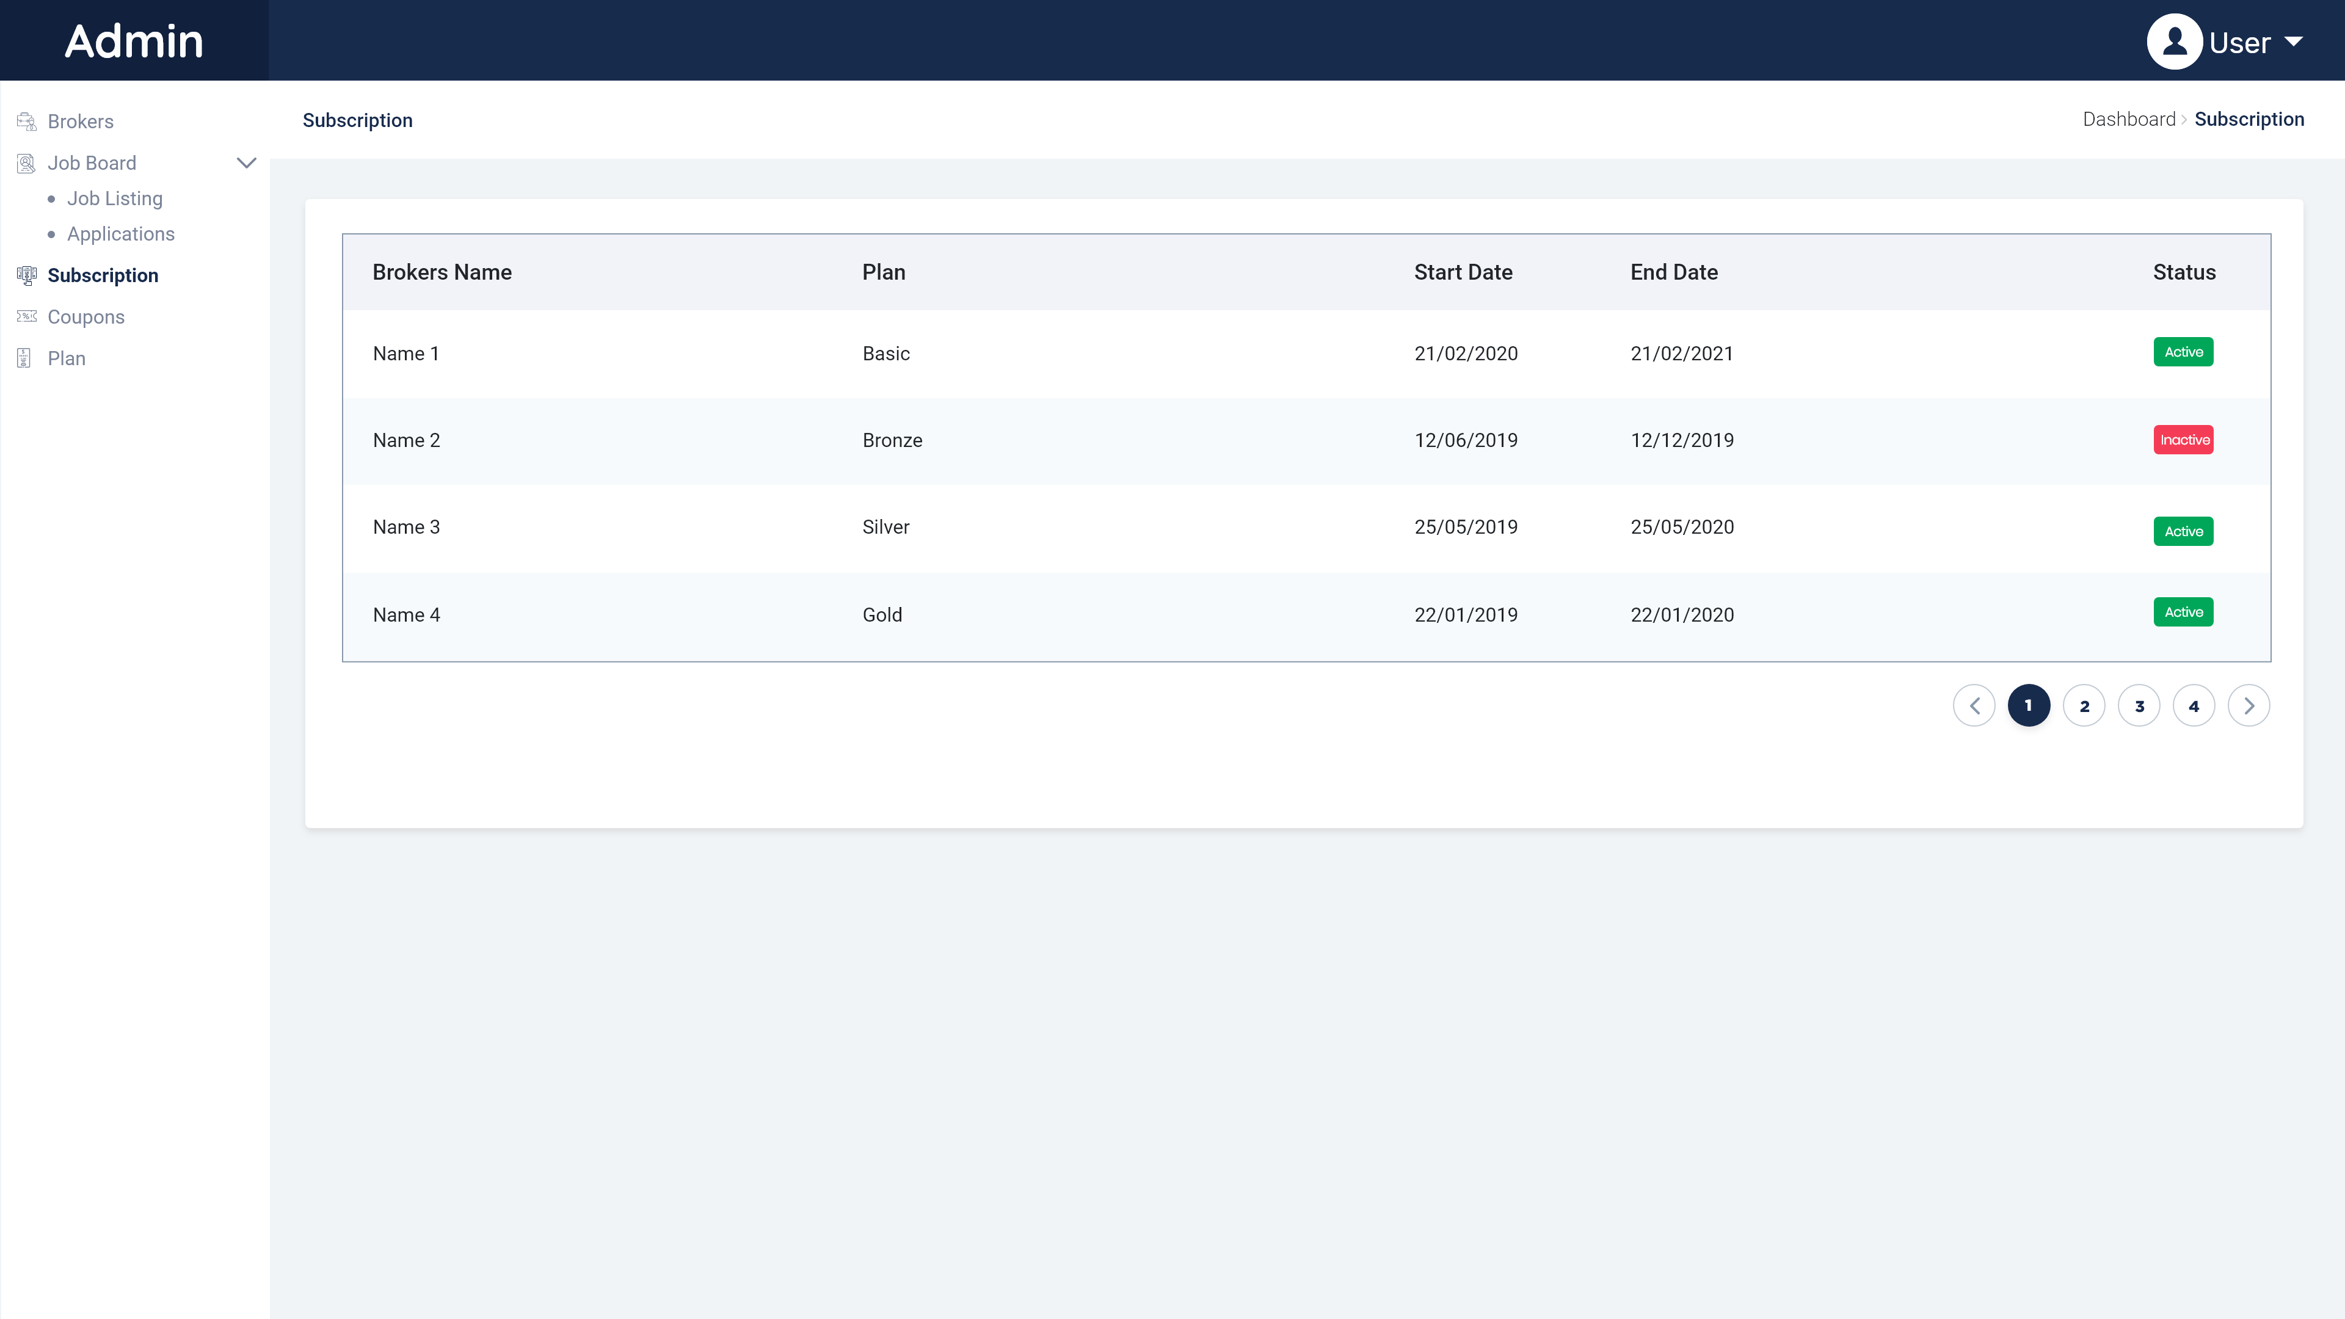Click the Plan document icon
The height and width of the screenshot is (1319, 2345).
coord(24,358)
